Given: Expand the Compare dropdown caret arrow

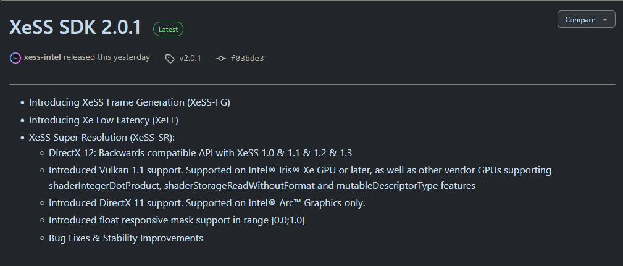Looking at the screenshot, I should coord(605,20).
